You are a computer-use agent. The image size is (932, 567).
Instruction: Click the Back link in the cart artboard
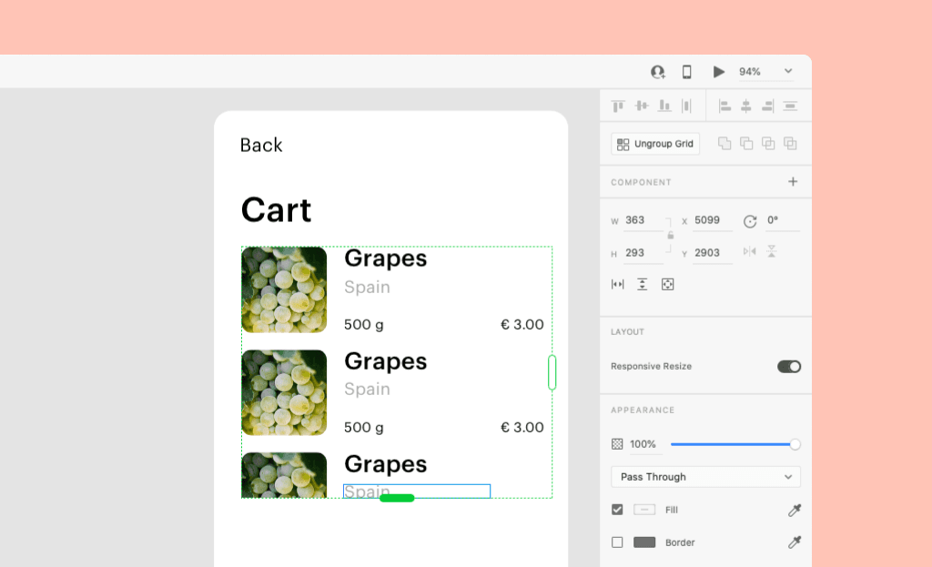(x=261, y=146)
